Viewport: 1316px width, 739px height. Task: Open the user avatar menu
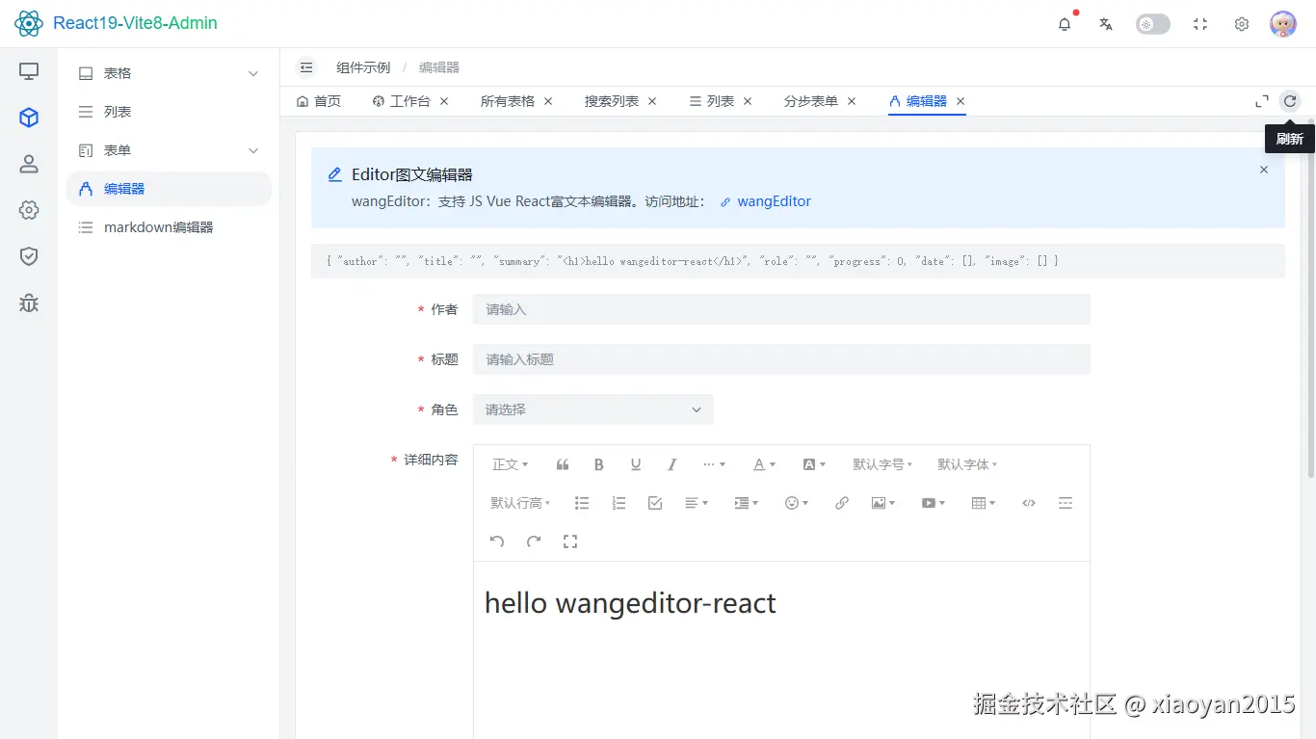tap(1283, 24)
